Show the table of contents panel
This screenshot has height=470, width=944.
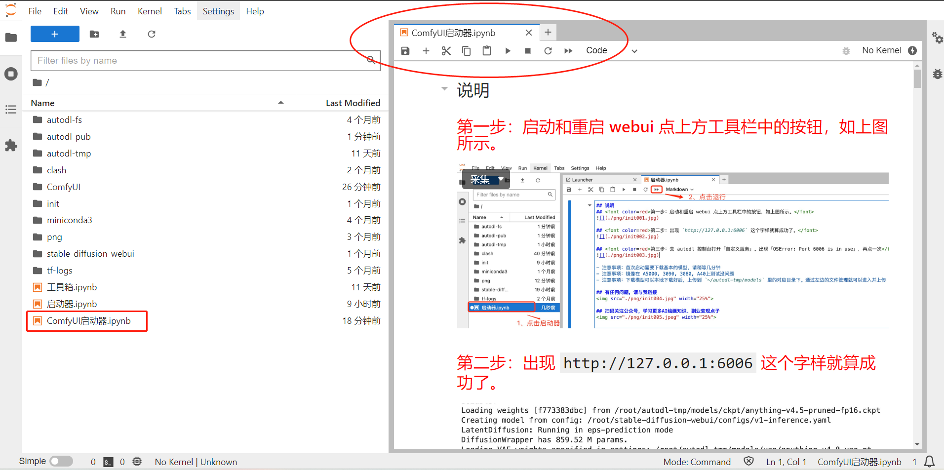coord(11,110)
